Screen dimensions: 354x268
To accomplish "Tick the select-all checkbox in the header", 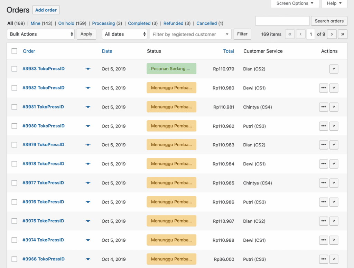I will tap(14, 51).
